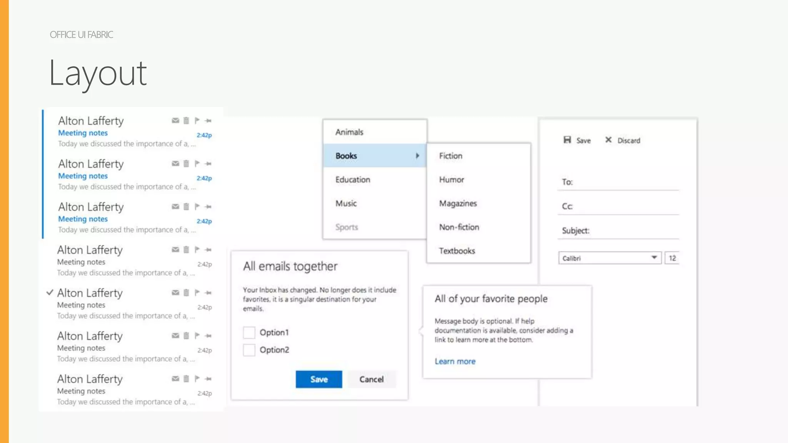This screenshot has width=788, height=443.
Task: Choose Education from the menu
Action: click(375, 180)
